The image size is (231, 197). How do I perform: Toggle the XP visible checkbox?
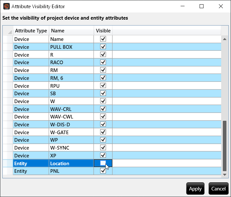click(103, 155)
